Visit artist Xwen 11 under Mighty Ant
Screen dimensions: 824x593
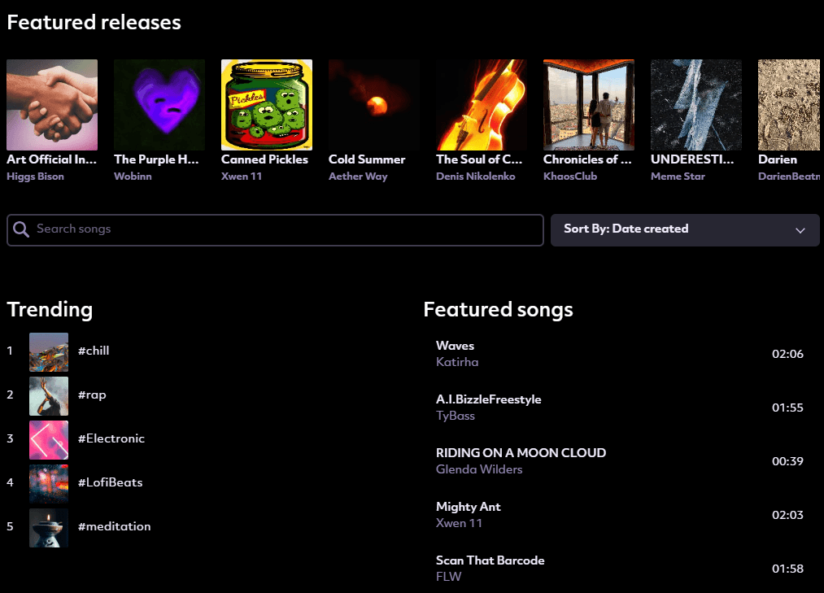pyautogui.click(x=459, y=523)
